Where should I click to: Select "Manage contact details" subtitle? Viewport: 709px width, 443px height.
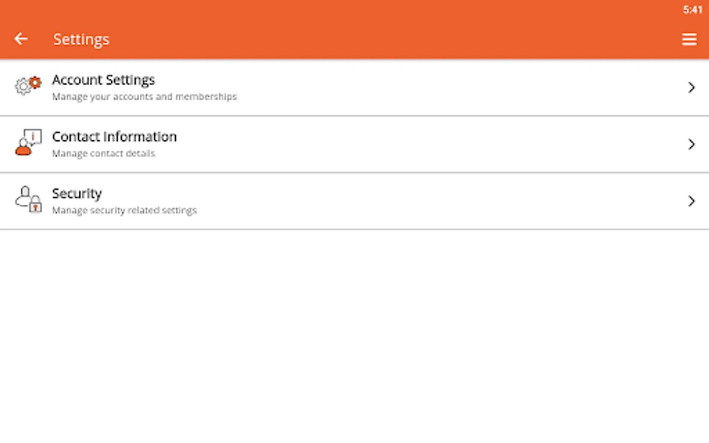103,153
